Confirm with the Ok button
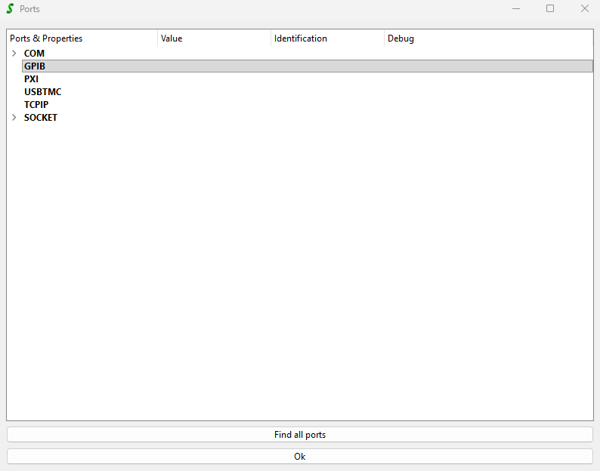This screenshot has width=600, height=471. click(300, 457)
